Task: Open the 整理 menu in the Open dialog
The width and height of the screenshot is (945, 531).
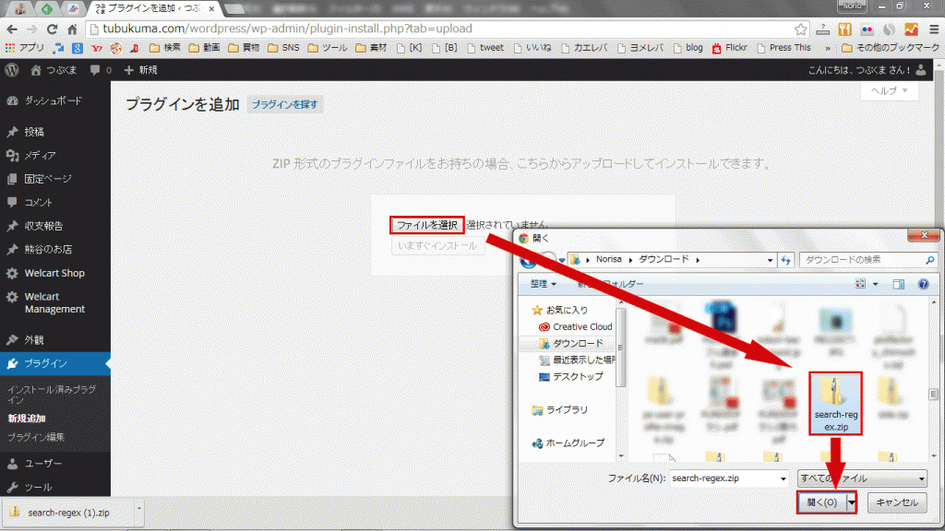Action: pyautogui.click(x=542, y=284)
